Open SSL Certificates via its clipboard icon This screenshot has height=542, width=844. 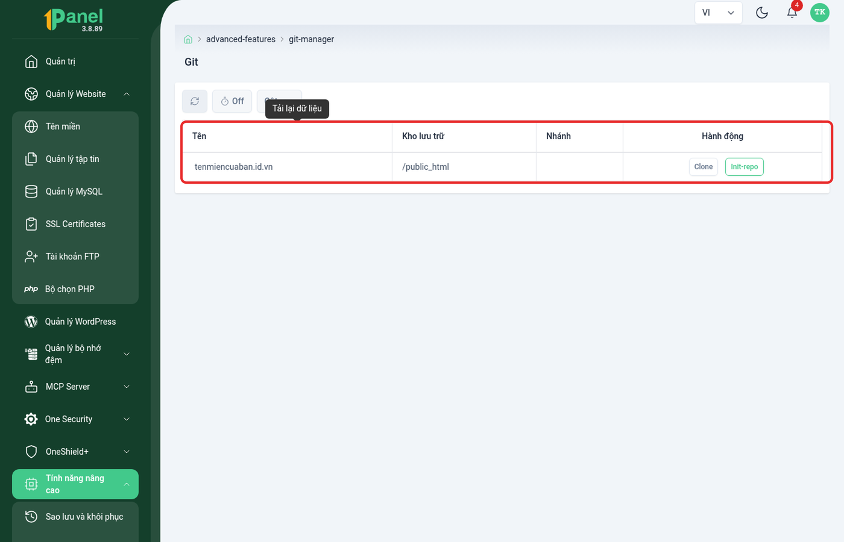[31, 224]
